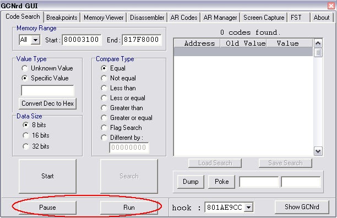The width and height of the screenshot is (337, 218).
Task: Click the Convert Dec to Hex button
Action: click(x=47, y=103)
